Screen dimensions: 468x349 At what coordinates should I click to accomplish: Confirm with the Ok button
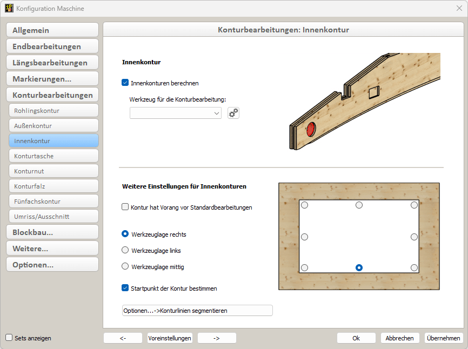356,338
